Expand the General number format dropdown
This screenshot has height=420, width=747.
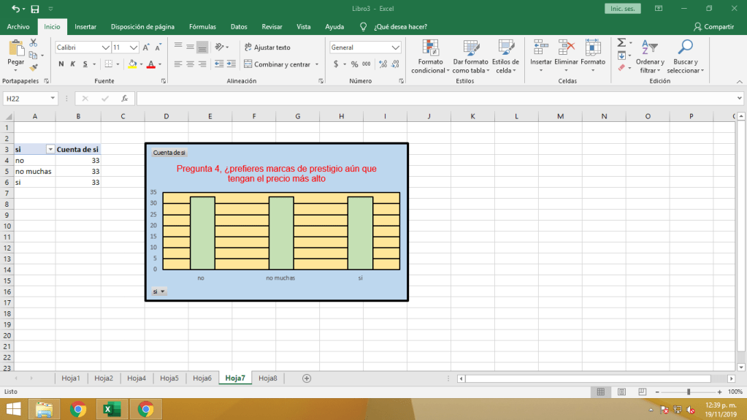[395, 47]
